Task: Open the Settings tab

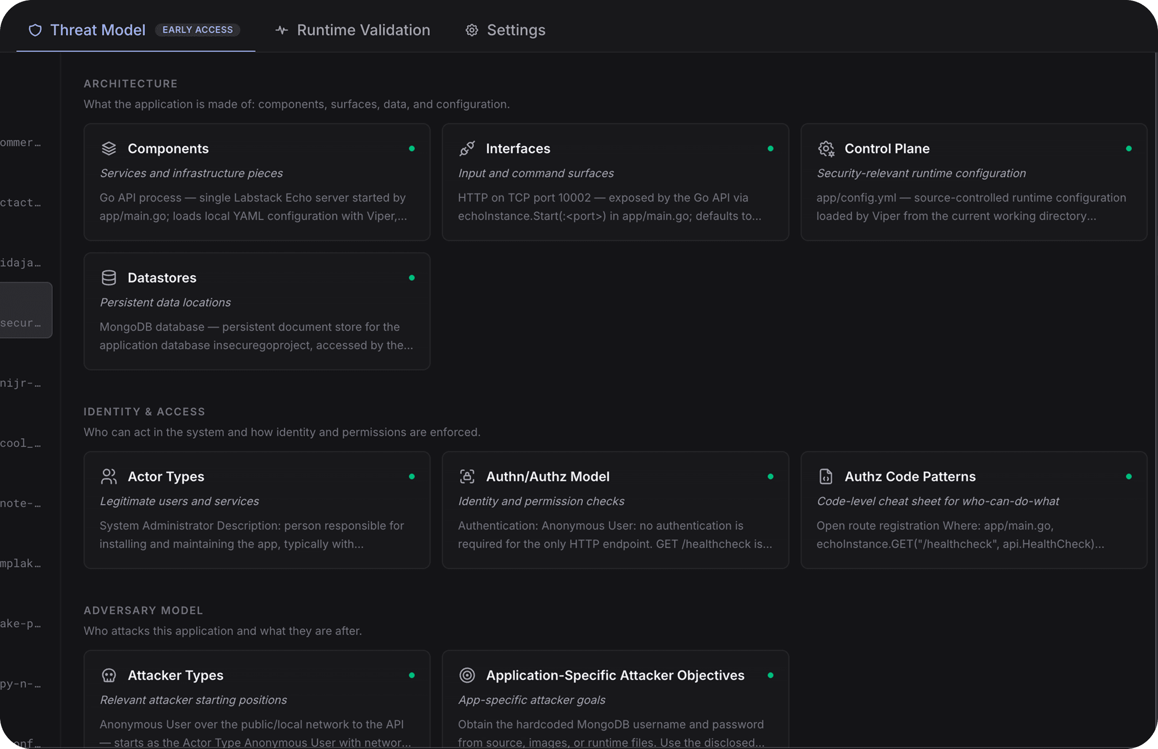Action: click(x=505, y=30)
